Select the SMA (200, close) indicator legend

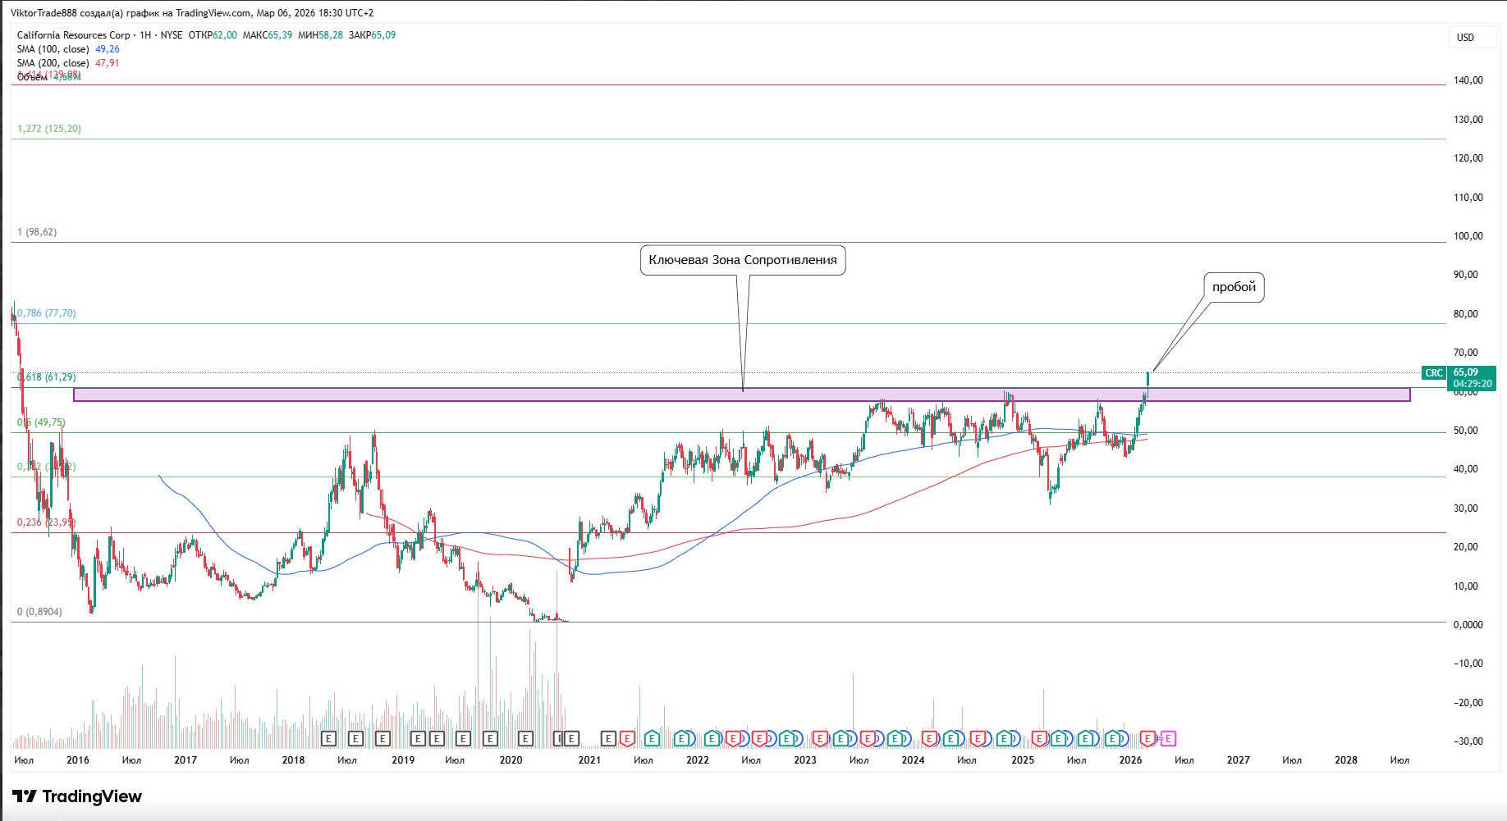[x=53, y=63]
